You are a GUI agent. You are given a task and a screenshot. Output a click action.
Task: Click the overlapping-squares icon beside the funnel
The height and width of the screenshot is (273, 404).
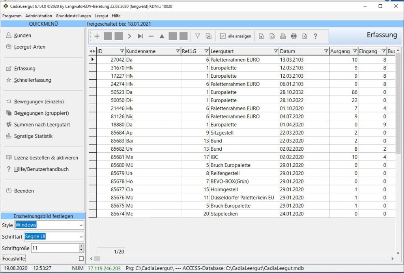[x=208, y=36]
